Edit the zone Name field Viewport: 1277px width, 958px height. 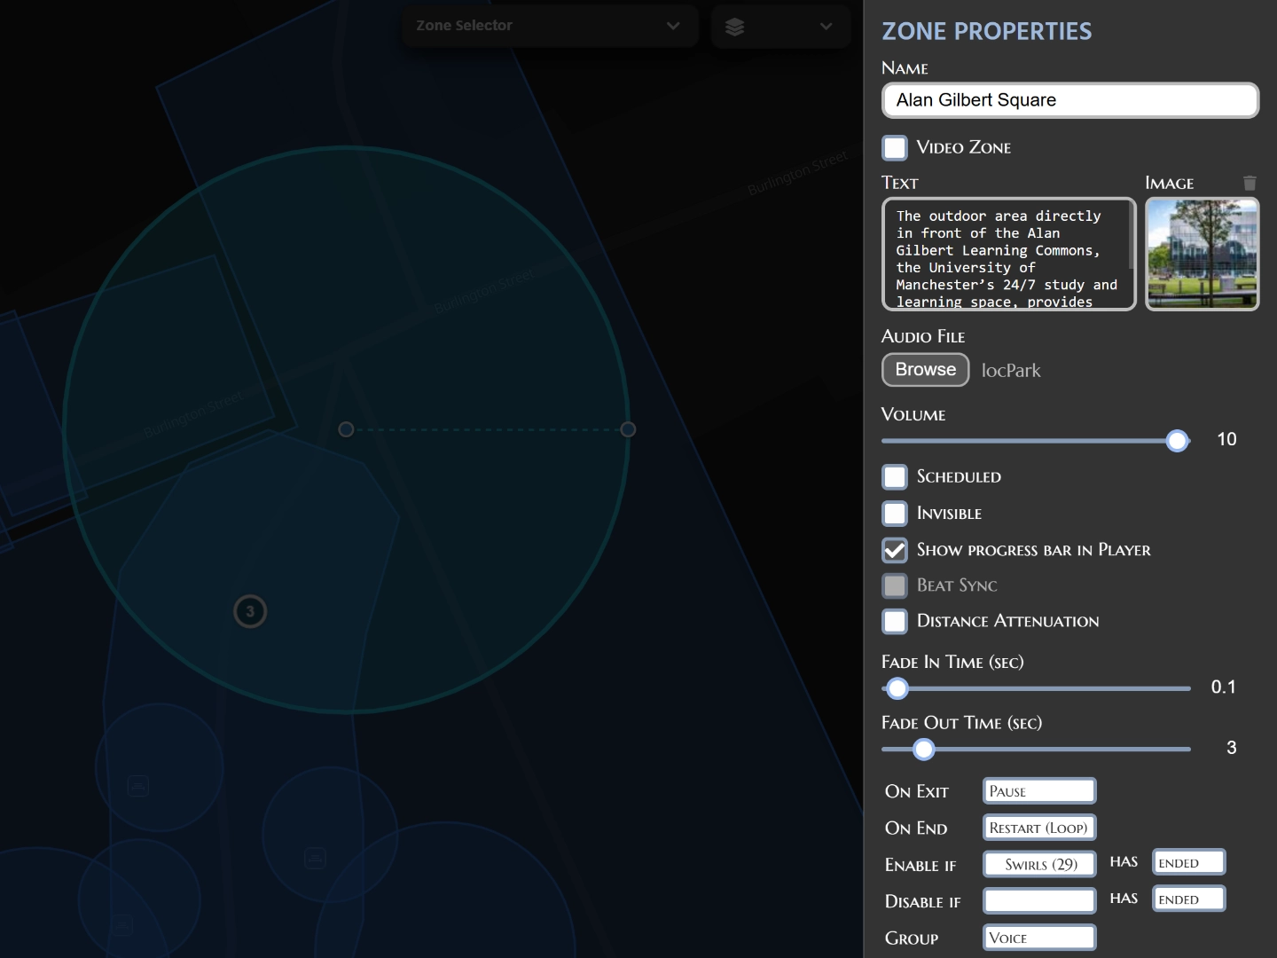click(x=1070, y=100)
